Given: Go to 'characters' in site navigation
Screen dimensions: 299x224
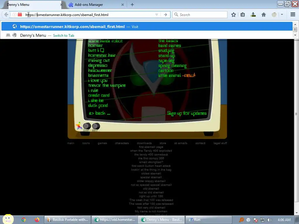Looking at the screenshot, I should (x=122, y=143).
